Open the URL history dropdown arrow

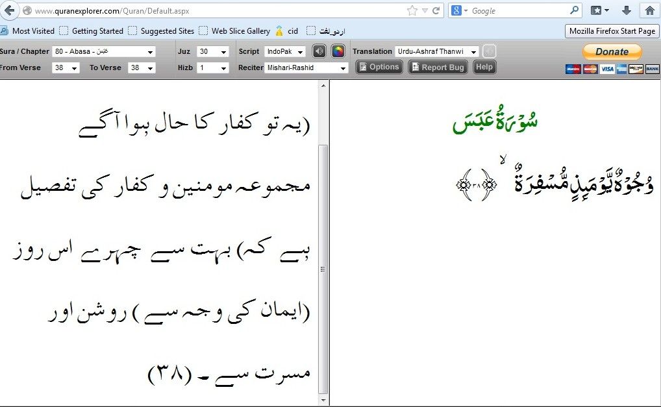coord(425,10)
